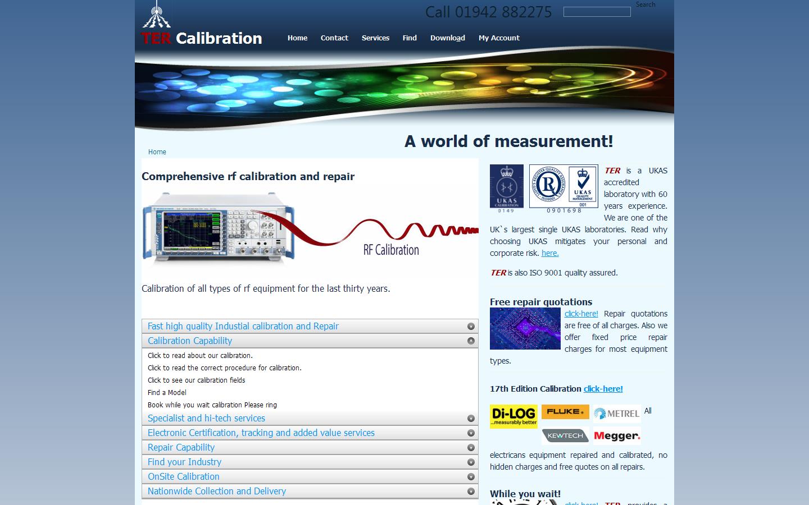The height and width of the screenshot is (505, 809).
Task: Open the Find menu item
Action: click(410, 38)
